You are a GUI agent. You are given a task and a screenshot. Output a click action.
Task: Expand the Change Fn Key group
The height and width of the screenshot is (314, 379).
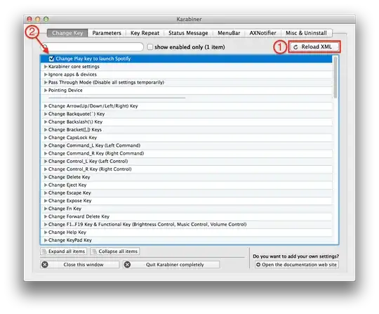tap(46, 209)
